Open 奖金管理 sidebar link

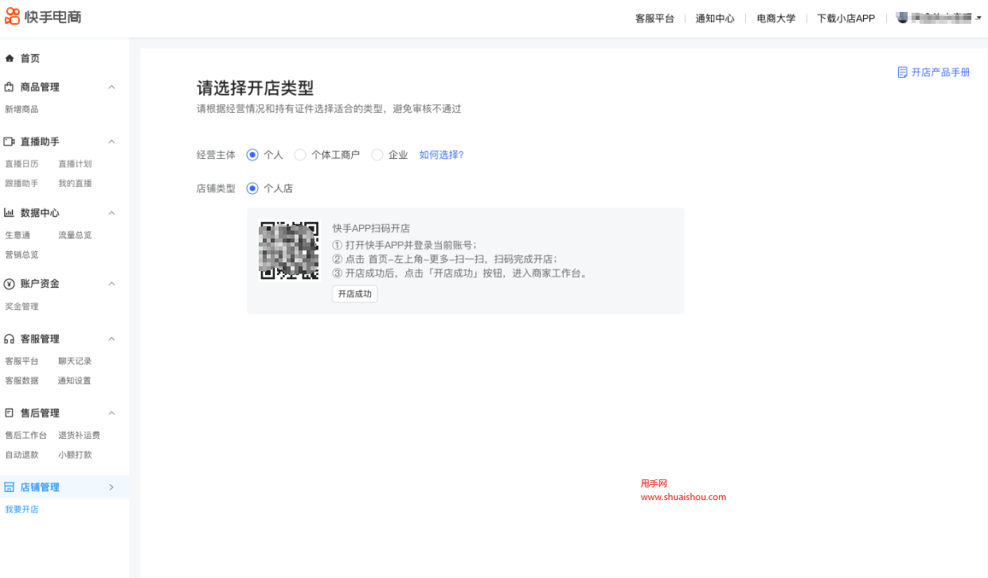pyautogui.click(x=21, y=306)
